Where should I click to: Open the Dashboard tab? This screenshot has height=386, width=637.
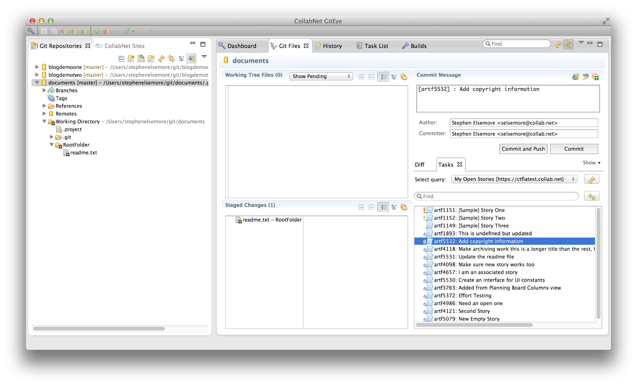click(242, 46)
